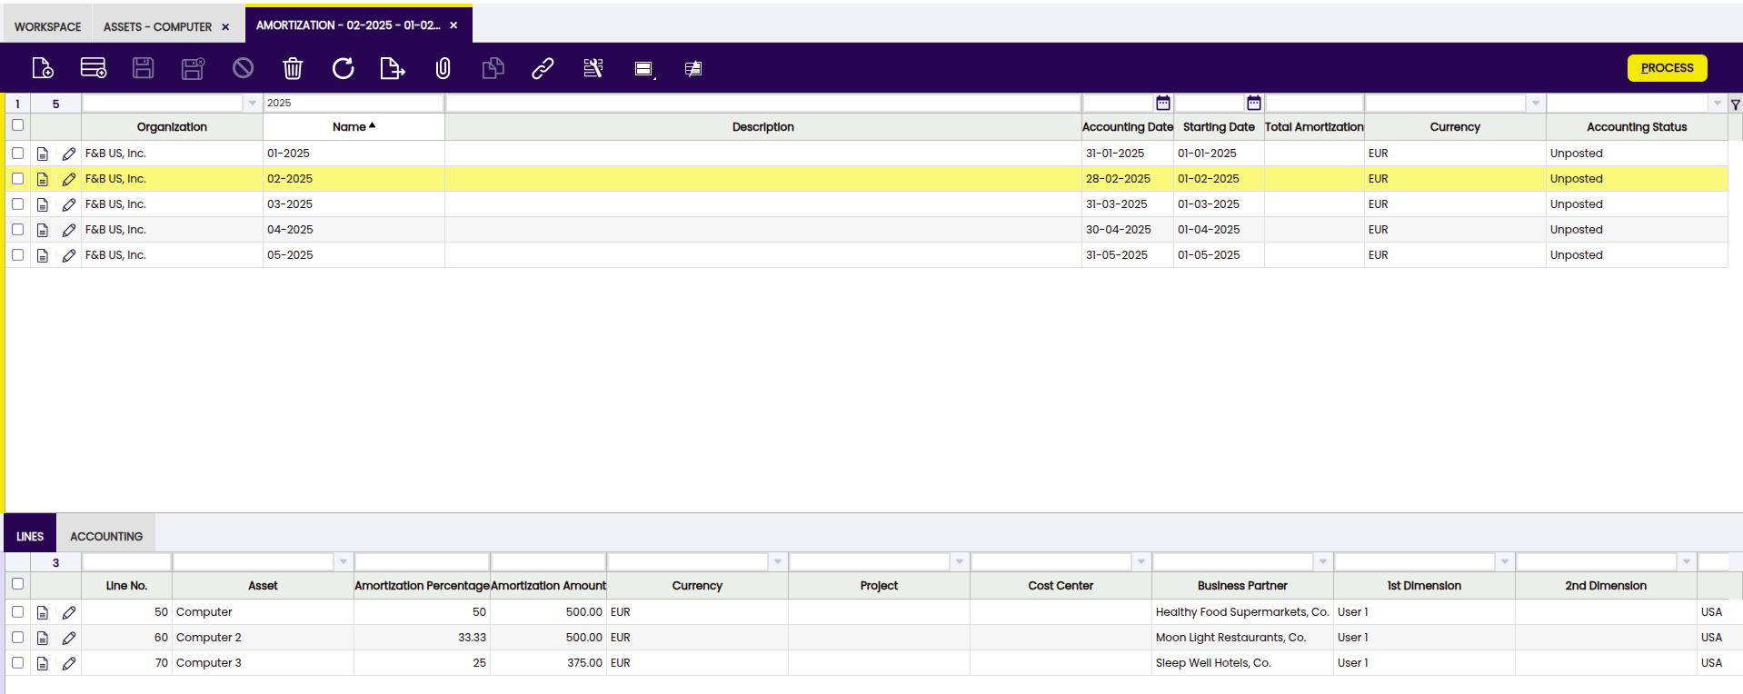
Task: Edit the 01-2025 row in grid
Action: 69,154
